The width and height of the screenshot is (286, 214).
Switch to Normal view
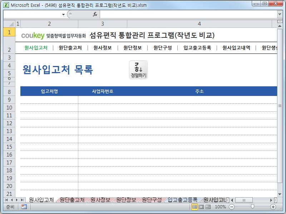tap(194, 207)
